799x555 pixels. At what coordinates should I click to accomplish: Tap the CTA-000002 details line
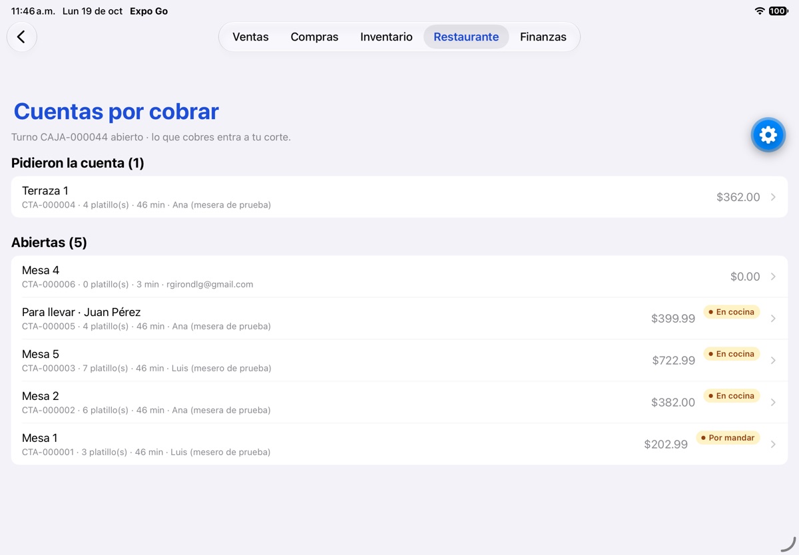click(x=146, y=410)
